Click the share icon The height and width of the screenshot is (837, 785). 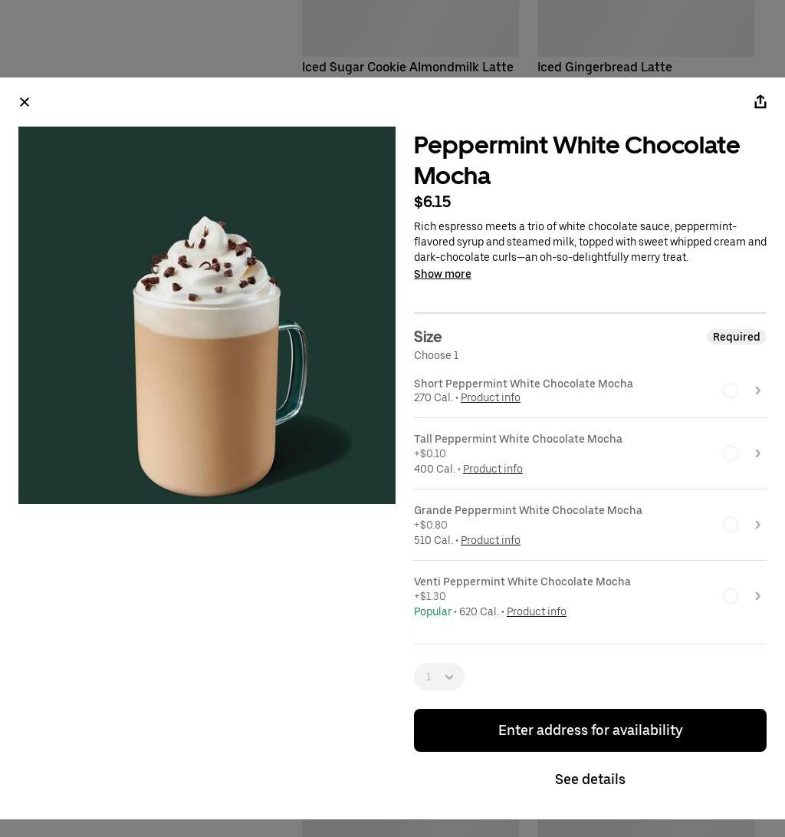(x=760, y=102)
